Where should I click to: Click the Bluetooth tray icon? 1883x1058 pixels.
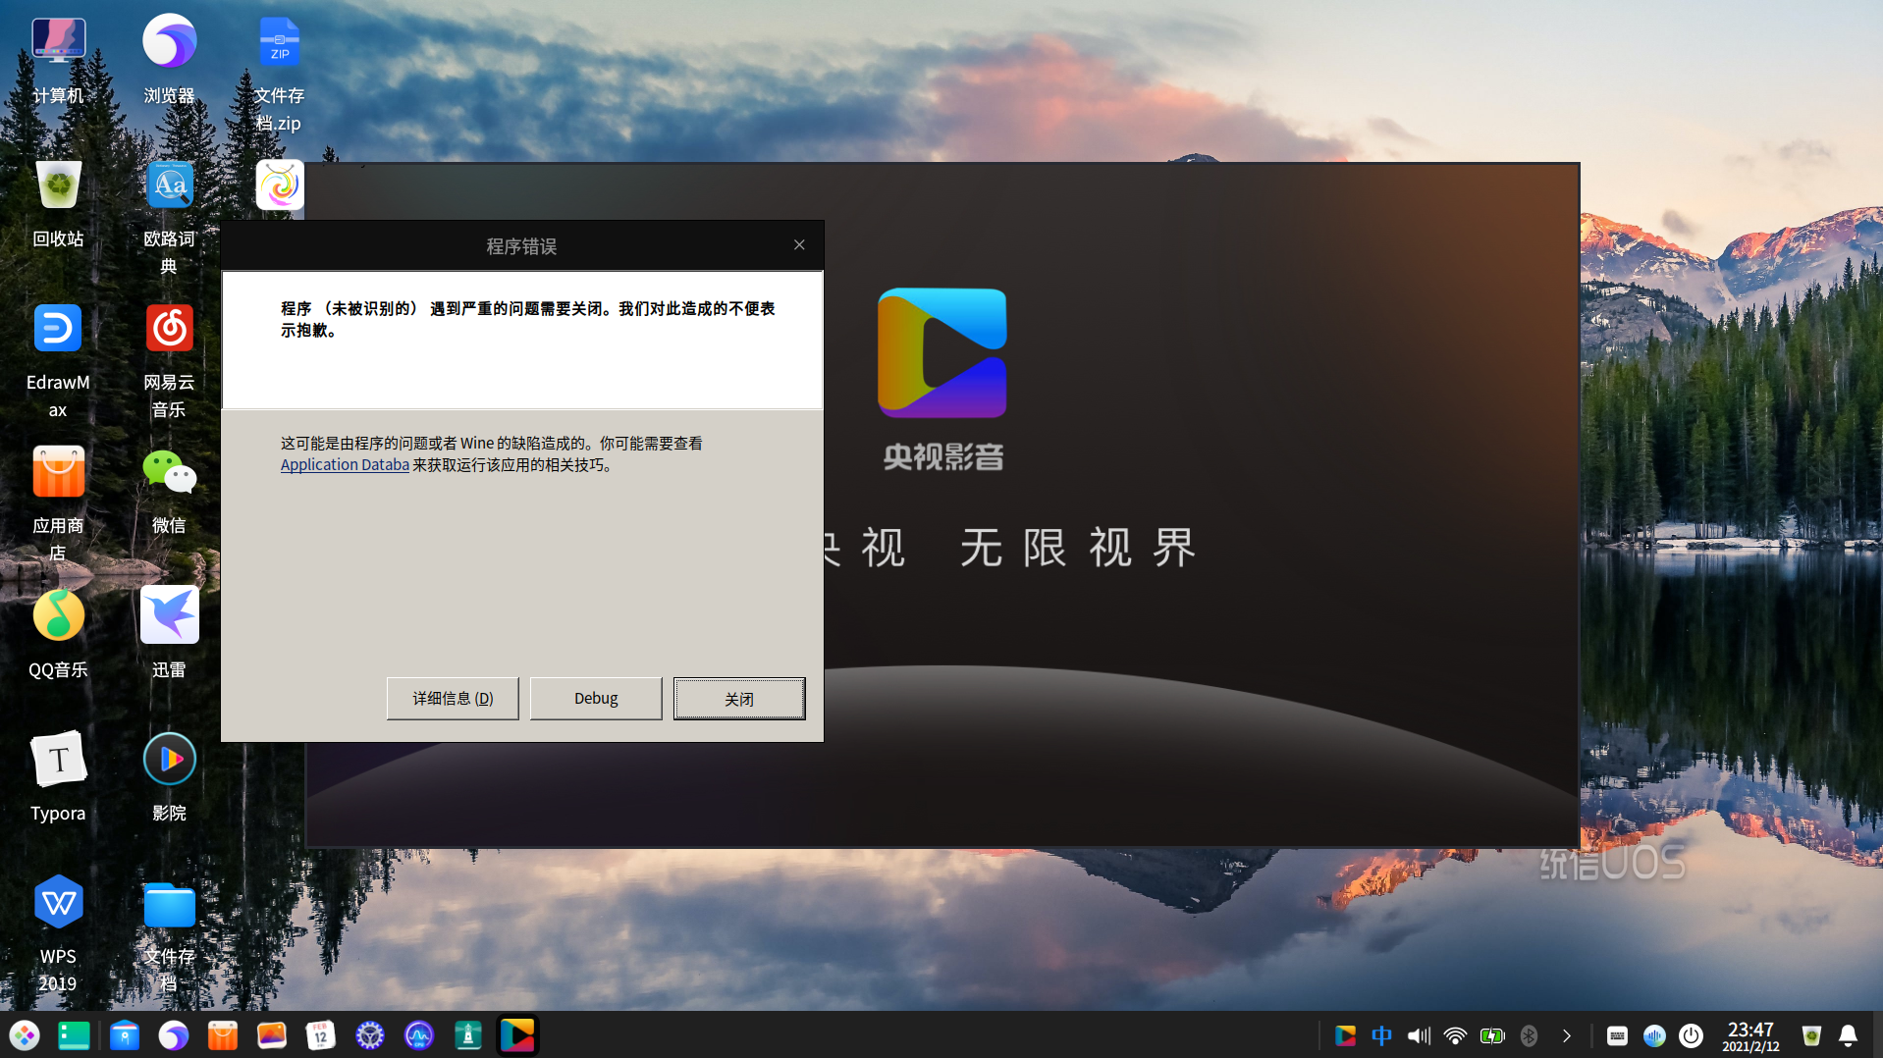(1529, 1035)
